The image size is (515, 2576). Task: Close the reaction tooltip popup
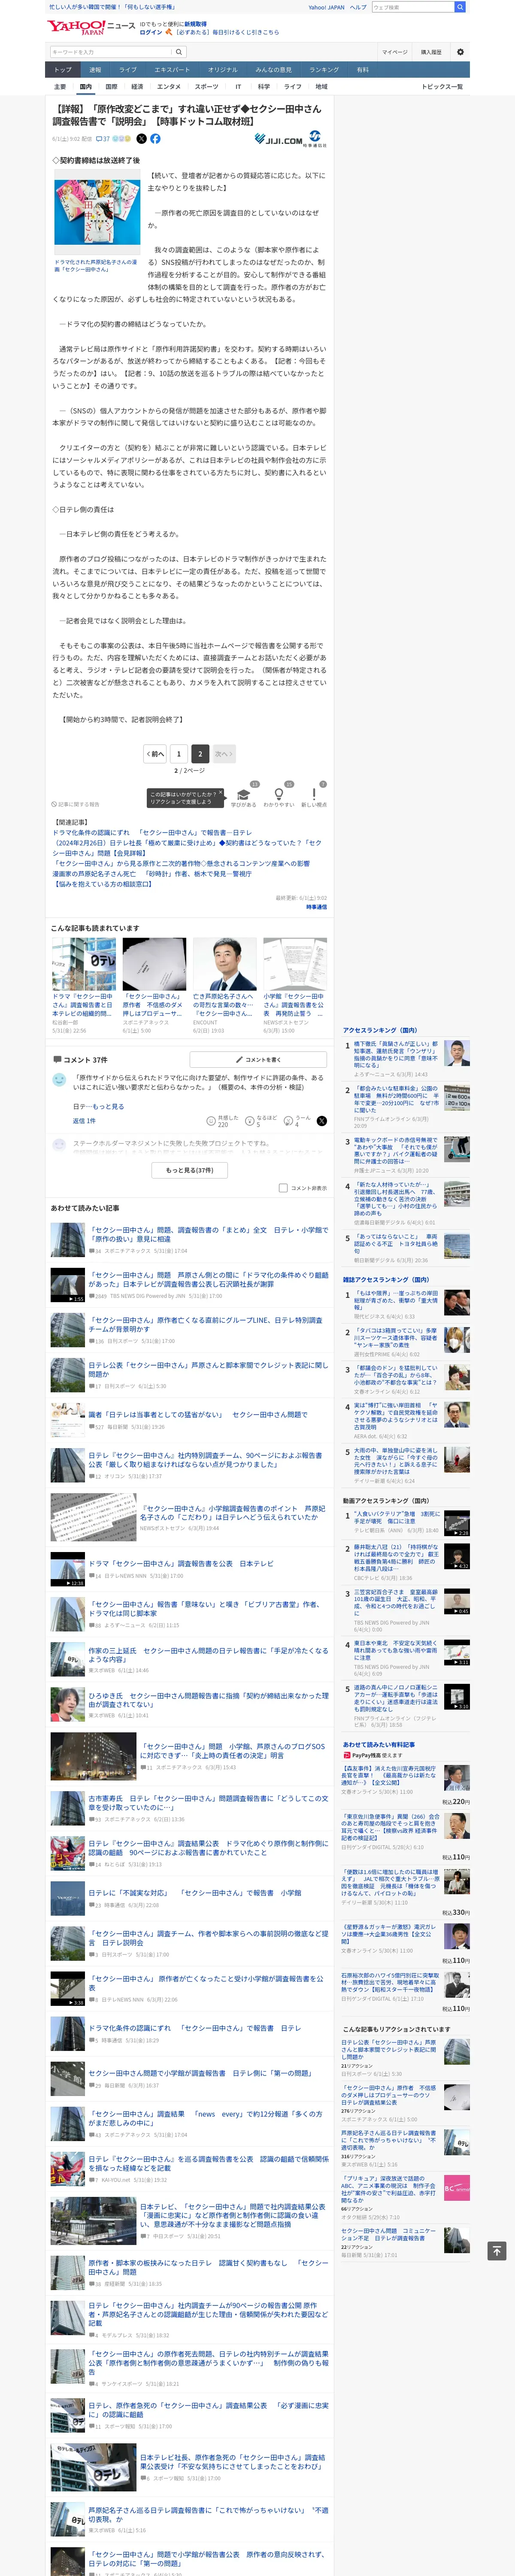point(221,792)
